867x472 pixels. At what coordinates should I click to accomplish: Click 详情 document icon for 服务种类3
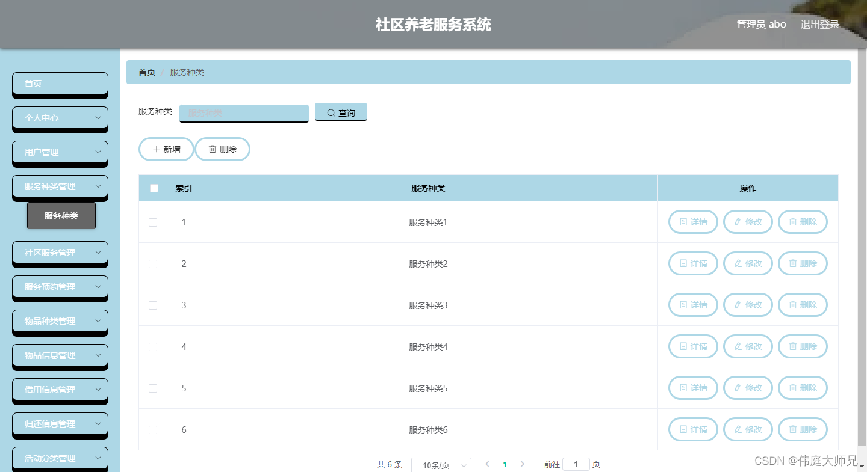683,305
